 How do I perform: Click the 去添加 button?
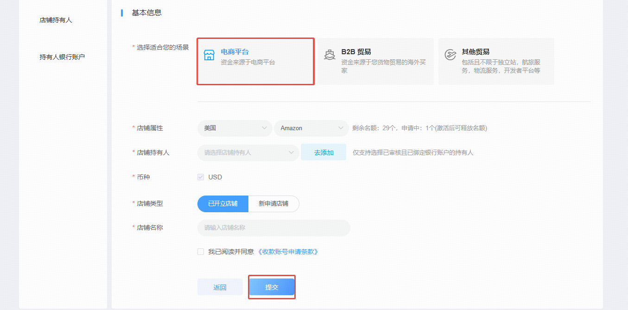324,152
